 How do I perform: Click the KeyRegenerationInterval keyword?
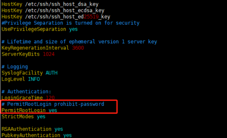(x=35, y=48)
